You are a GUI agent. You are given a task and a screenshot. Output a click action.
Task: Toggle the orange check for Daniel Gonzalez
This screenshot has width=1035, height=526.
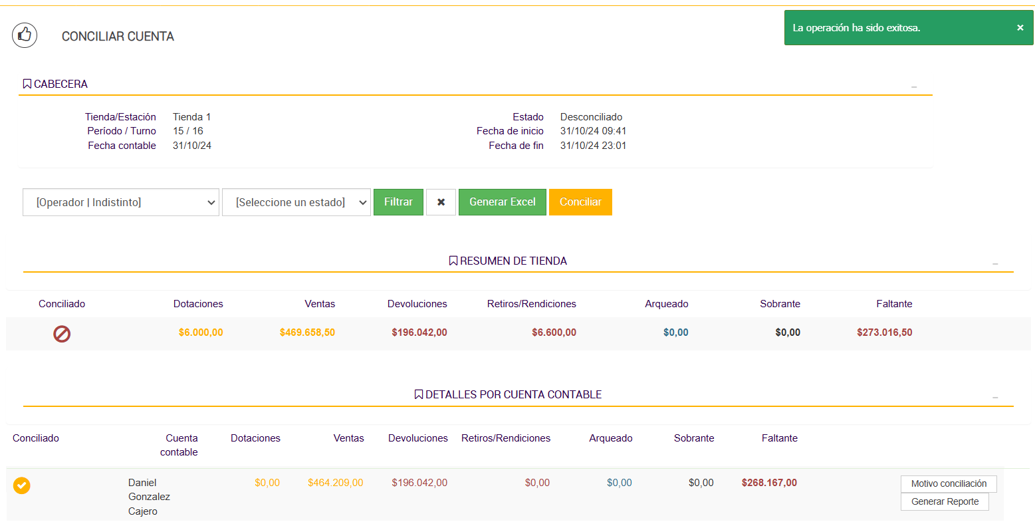tap(22, 485)
